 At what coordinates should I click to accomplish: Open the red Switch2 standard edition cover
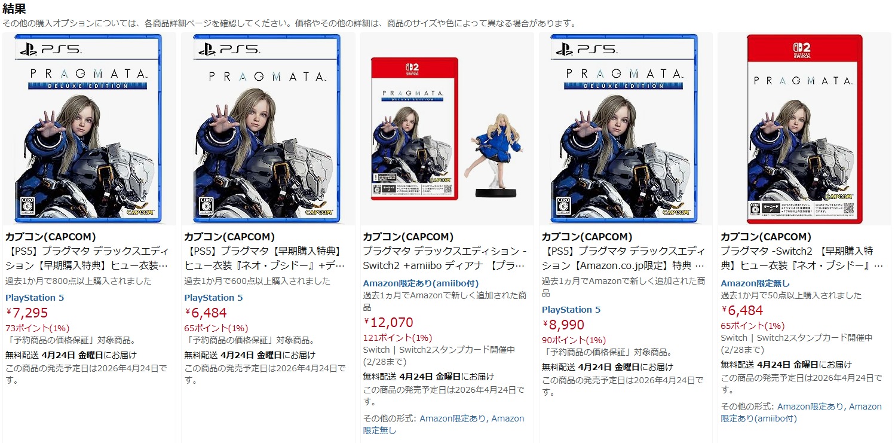tap(805, 129)
